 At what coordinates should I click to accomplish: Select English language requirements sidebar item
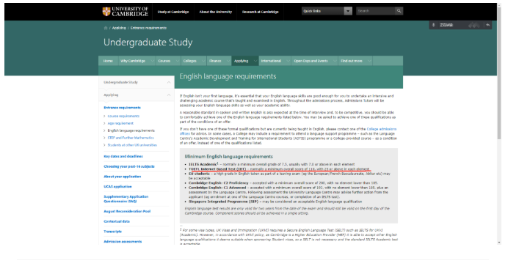[x=131, y=130]
